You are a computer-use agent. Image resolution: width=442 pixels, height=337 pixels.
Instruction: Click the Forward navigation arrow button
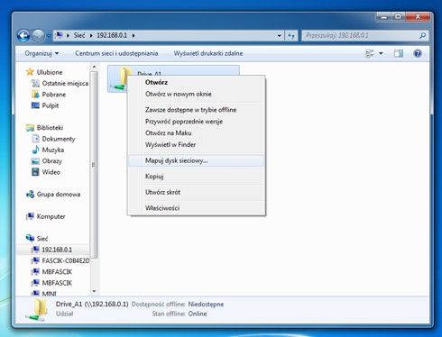pos(38,36)
